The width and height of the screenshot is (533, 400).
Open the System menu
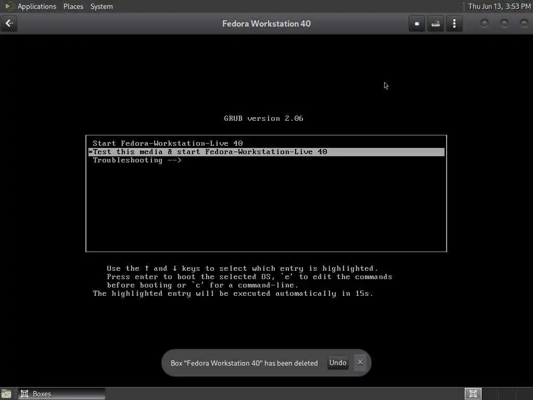click(x=101, y=6)
